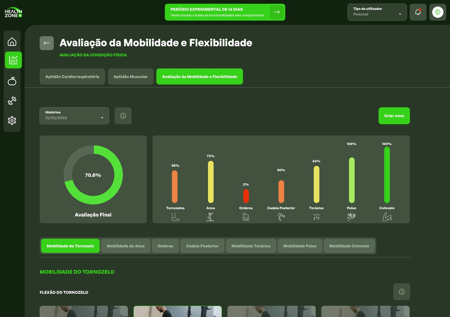Click the Mobilidade do Tornozelo section heading

[77, 272]
